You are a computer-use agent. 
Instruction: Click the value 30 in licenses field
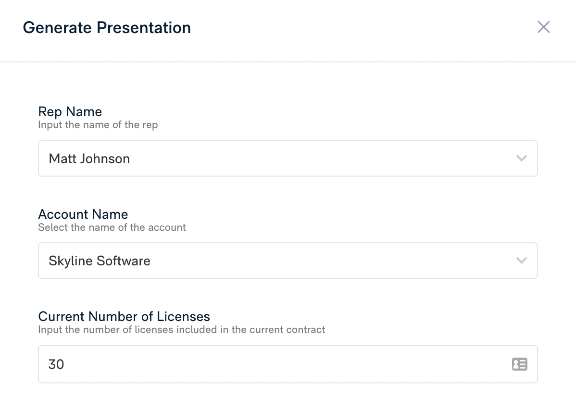point(56,365)
